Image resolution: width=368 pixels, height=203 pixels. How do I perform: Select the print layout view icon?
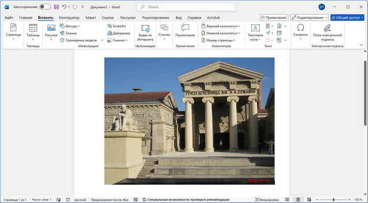pyautogui.click(x=298, y=200)
